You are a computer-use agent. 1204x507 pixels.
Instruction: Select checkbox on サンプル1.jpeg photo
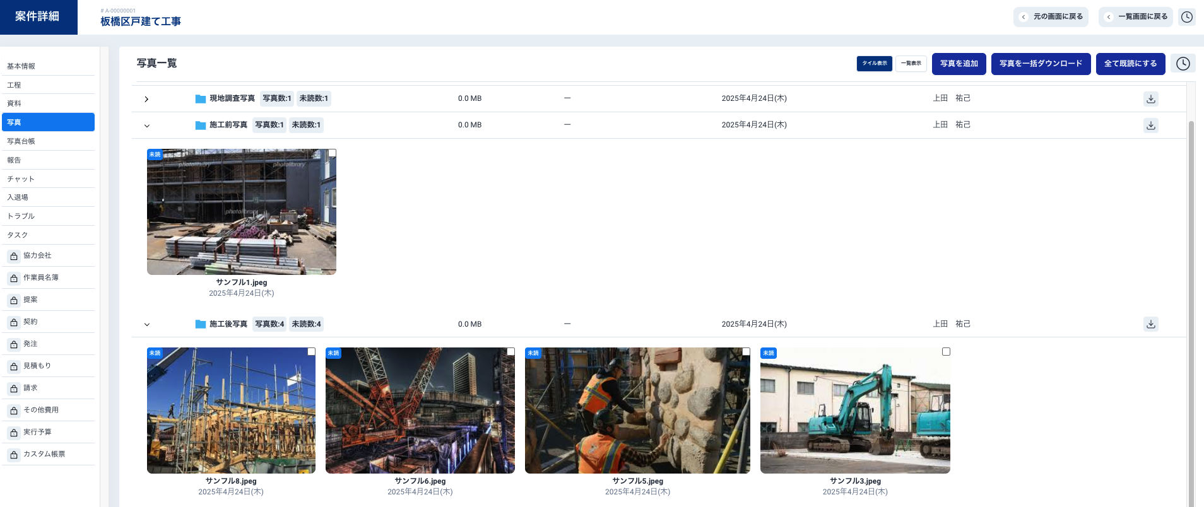click(x=333, y=153)
